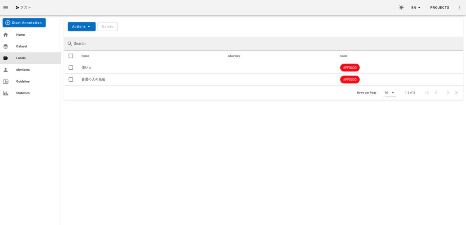
Task: Open the hamburger navigation menu
Action: click(x=5, y=7)
